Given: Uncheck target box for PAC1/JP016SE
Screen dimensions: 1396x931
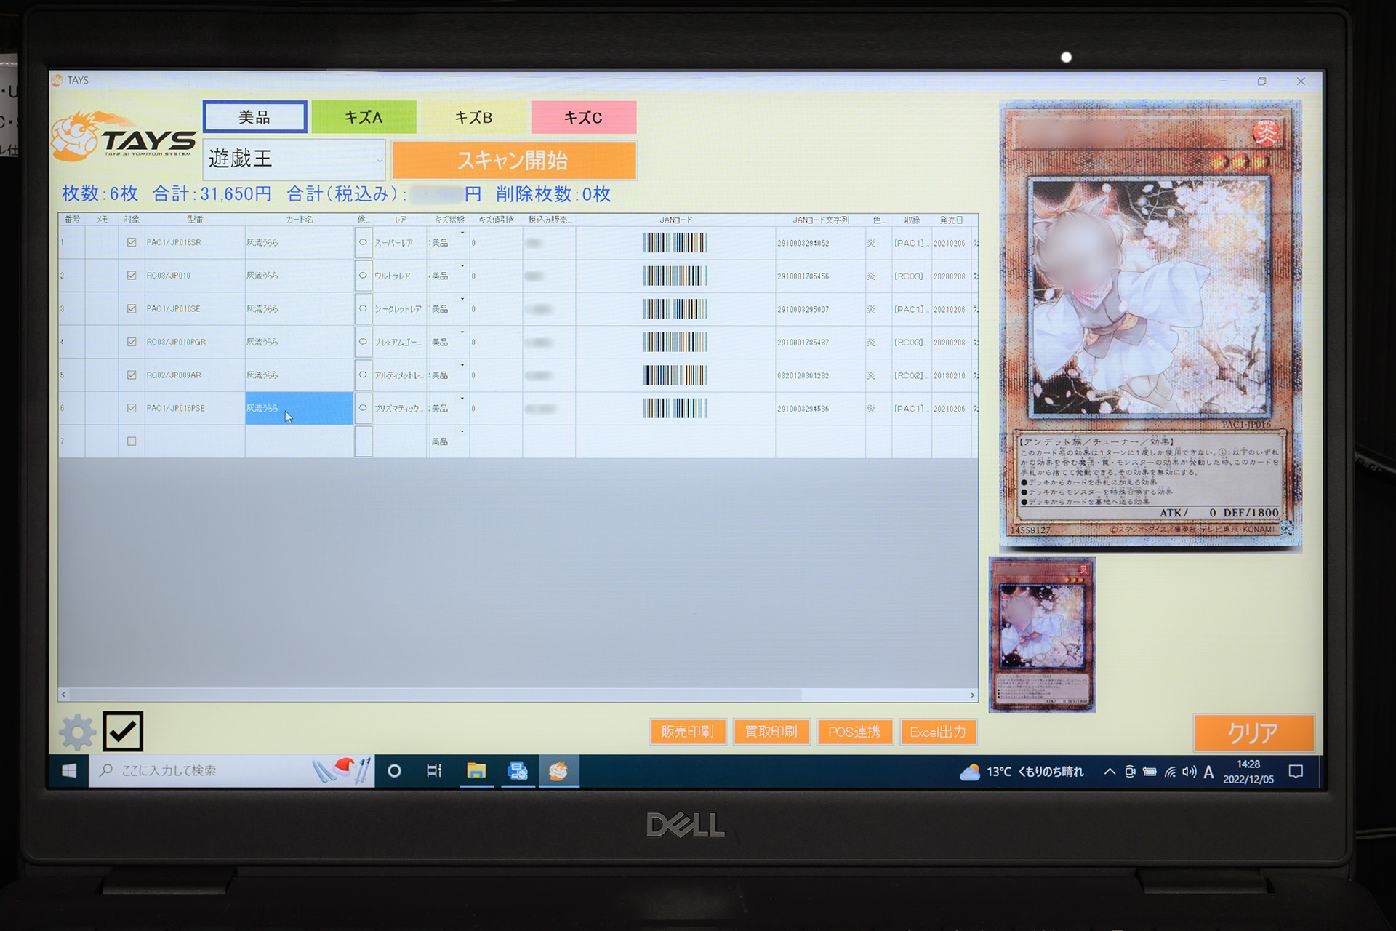Looking at the screenshot, I should 132,308.
